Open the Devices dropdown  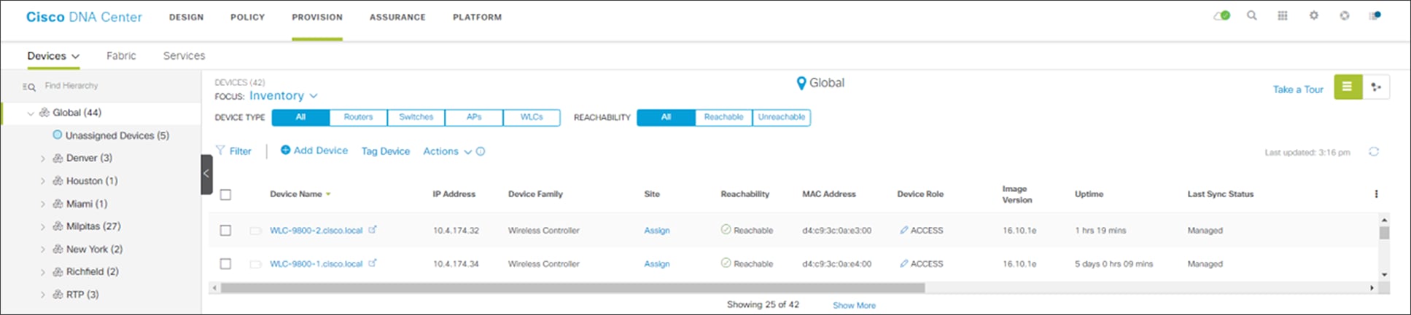point(53,56)
